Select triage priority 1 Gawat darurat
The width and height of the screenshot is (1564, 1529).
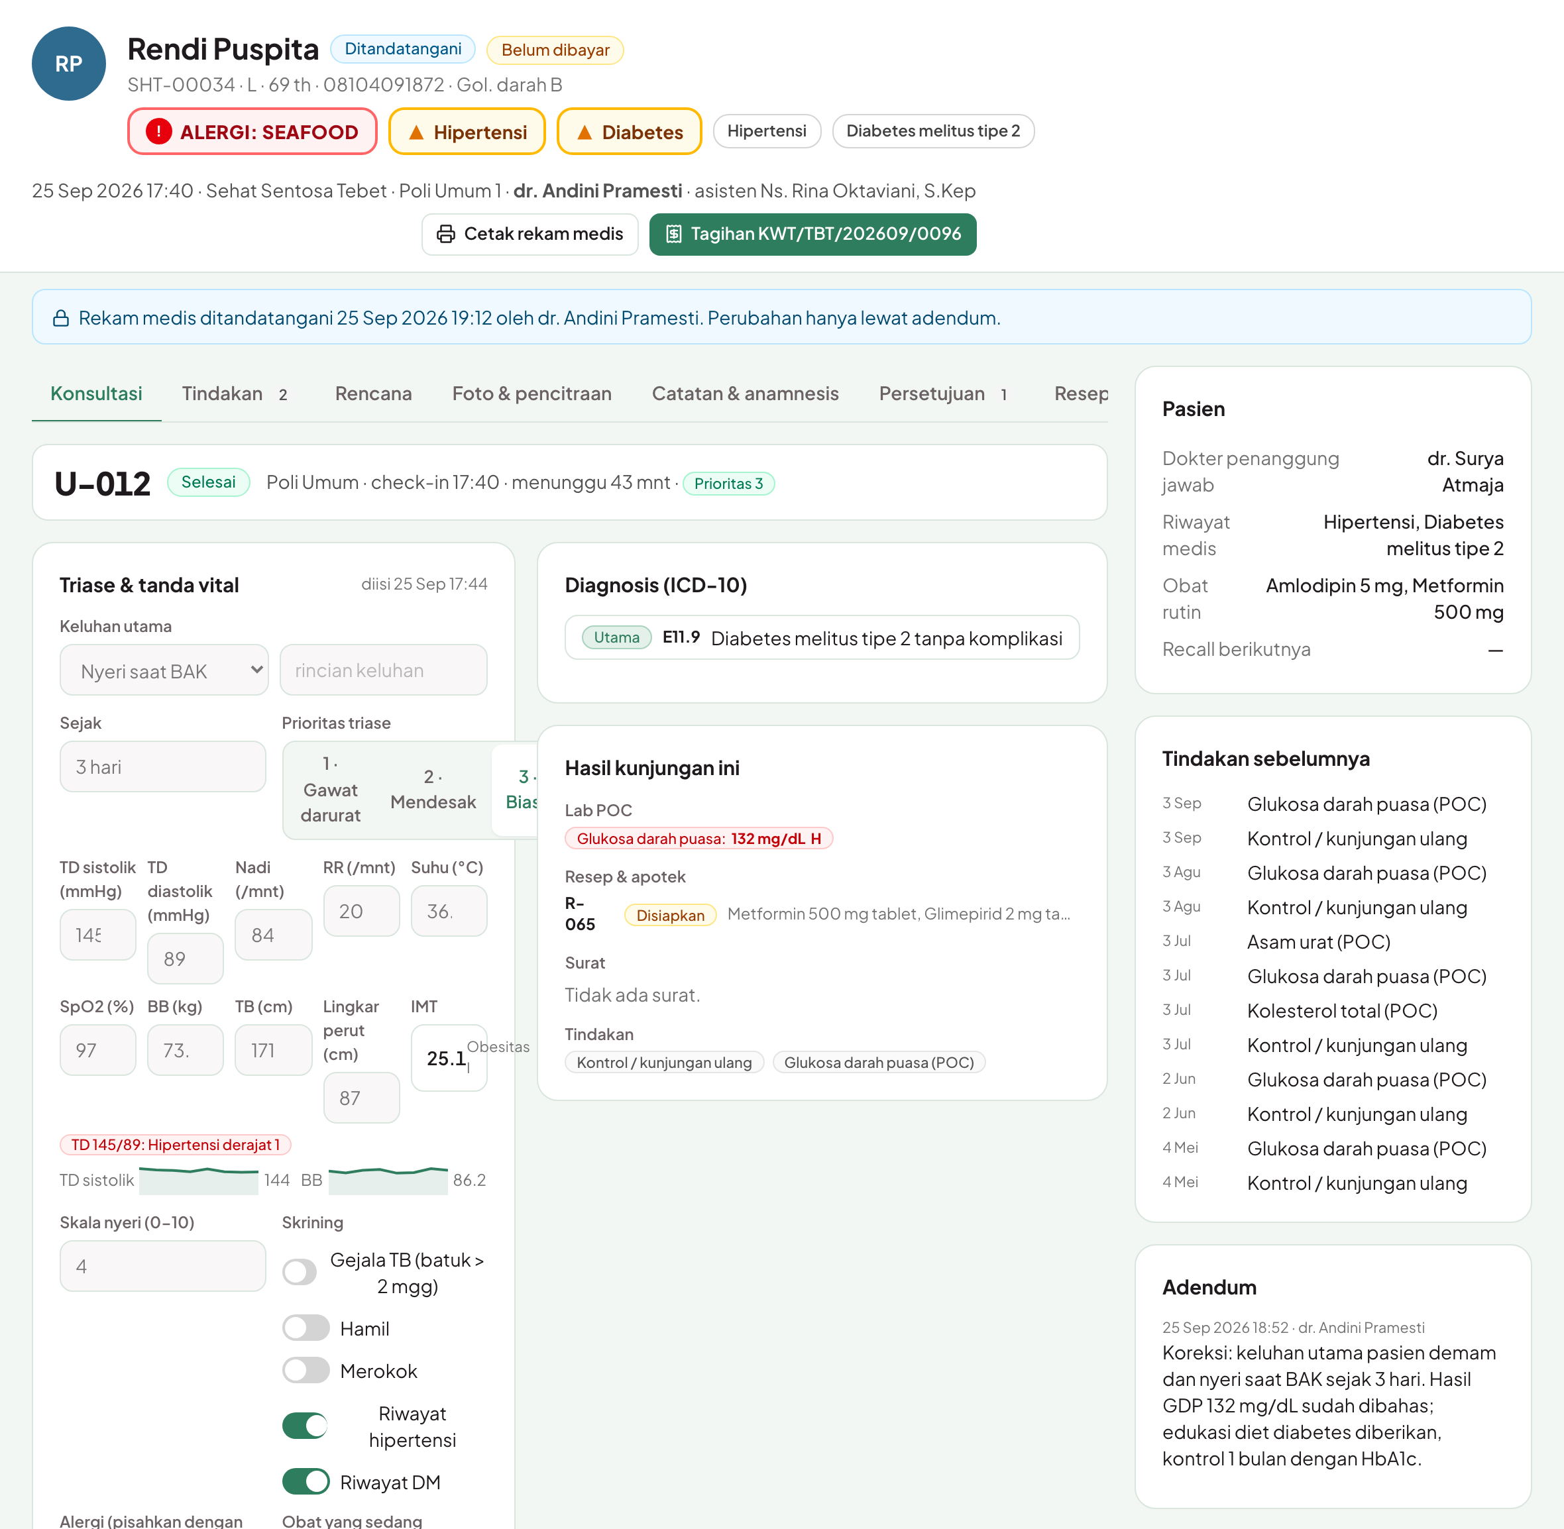[330, 790]
